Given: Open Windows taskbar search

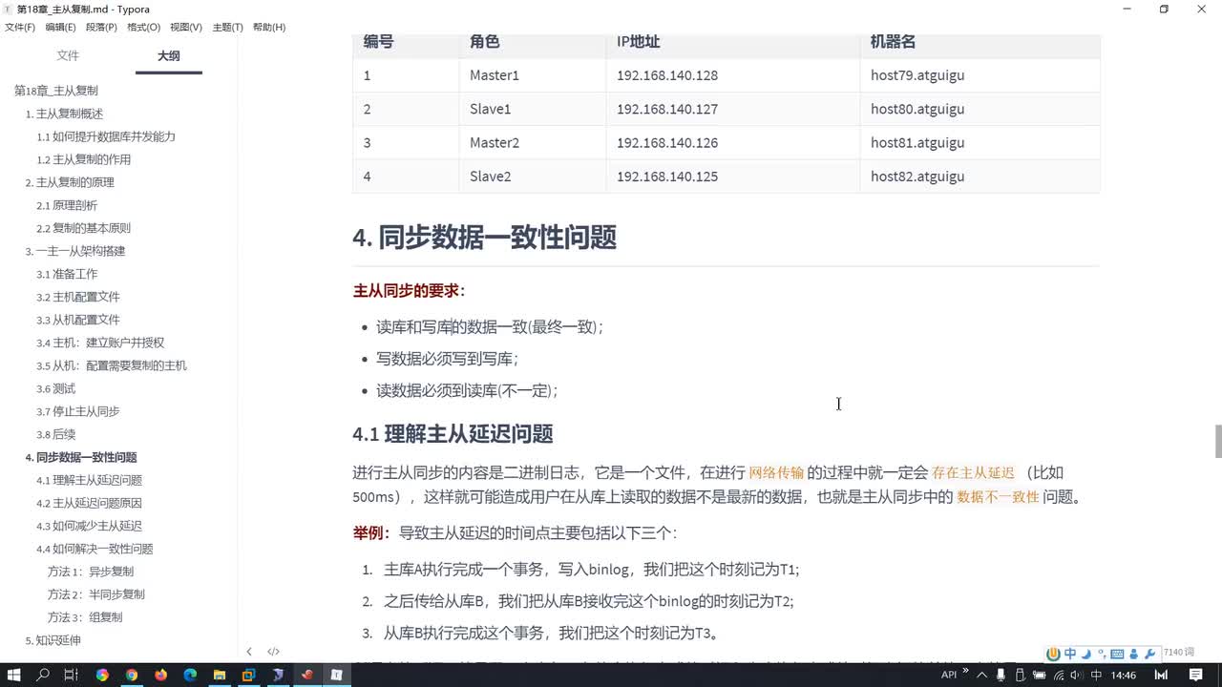Looking at the screenshot, I should pos(43,675).
